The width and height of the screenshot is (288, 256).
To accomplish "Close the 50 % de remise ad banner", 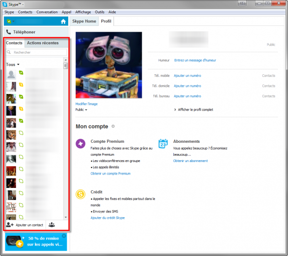I will tap(64, 236).
